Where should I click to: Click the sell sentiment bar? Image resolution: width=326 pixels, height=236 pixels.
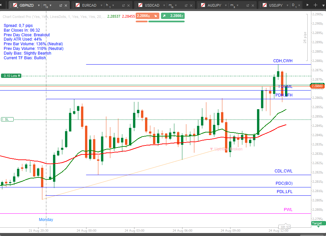[x=142, y=21]
